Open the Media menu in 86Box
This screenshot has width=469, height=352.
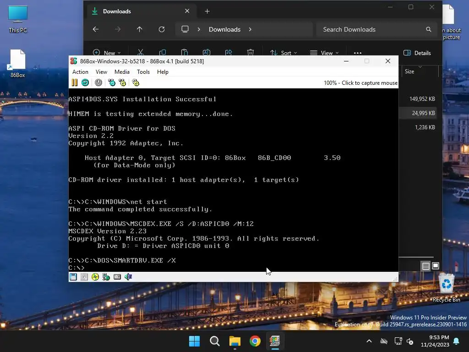[122, 72]
